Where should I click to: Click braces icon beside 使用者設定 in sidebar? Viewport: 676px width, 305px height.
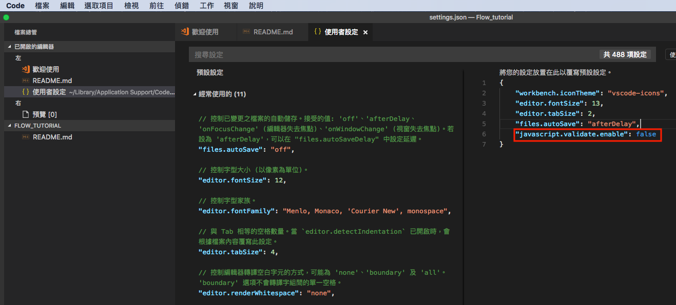pos(26,92)
